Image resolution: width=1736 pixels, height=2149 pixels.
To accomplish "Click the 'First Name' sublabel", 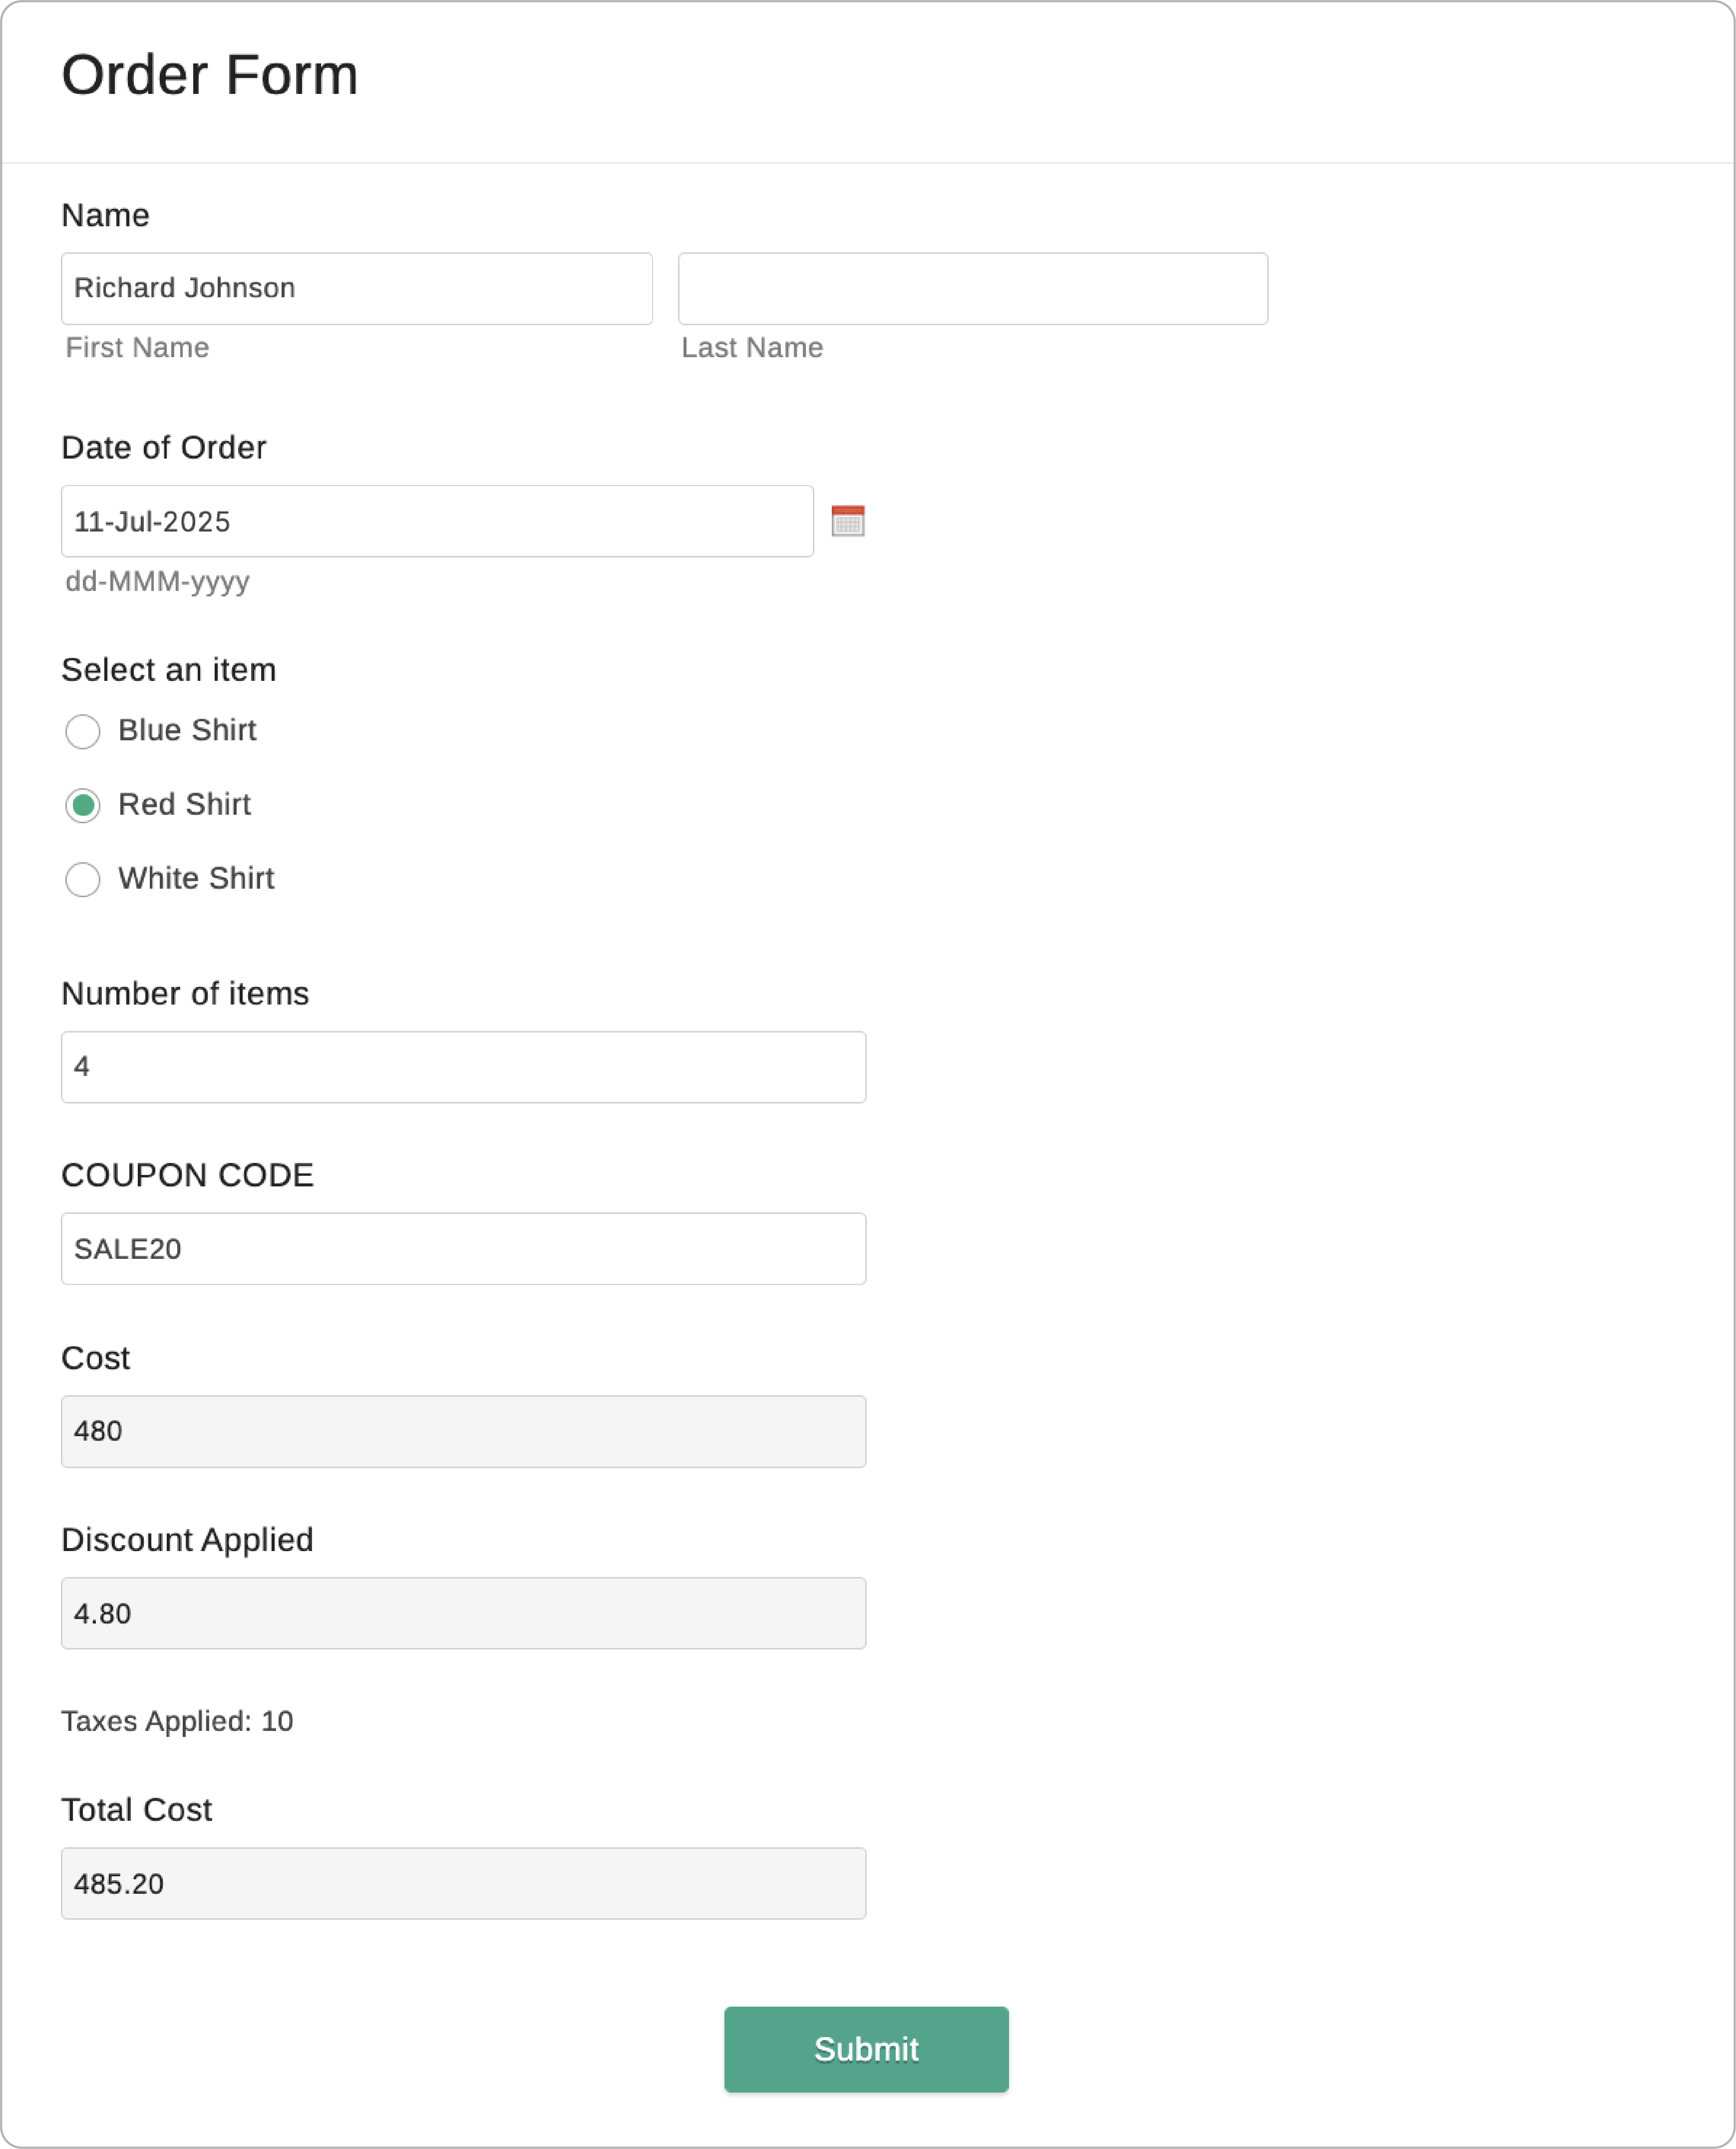I will pyautogui.click(x=137, y=347).
